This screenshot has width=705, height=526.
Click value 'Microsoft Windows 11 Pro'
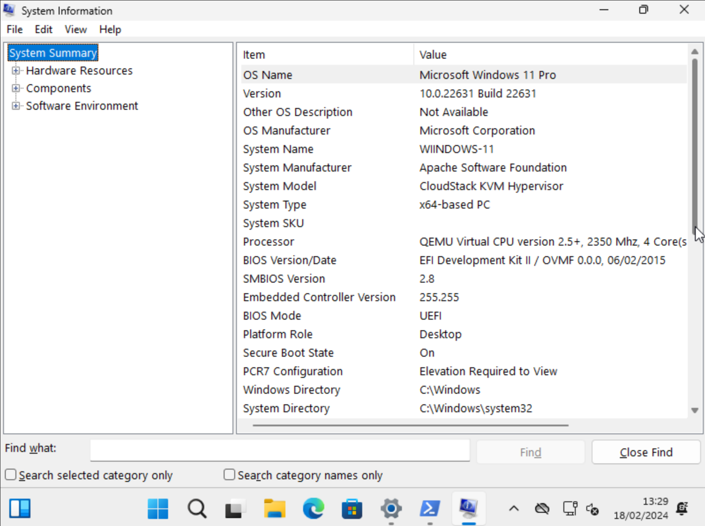(487, 75)
